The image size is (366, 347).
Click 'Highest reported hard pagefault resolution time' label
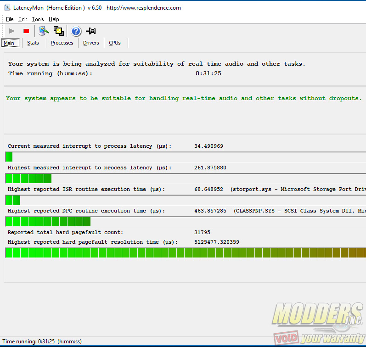(x=93, y=242)
